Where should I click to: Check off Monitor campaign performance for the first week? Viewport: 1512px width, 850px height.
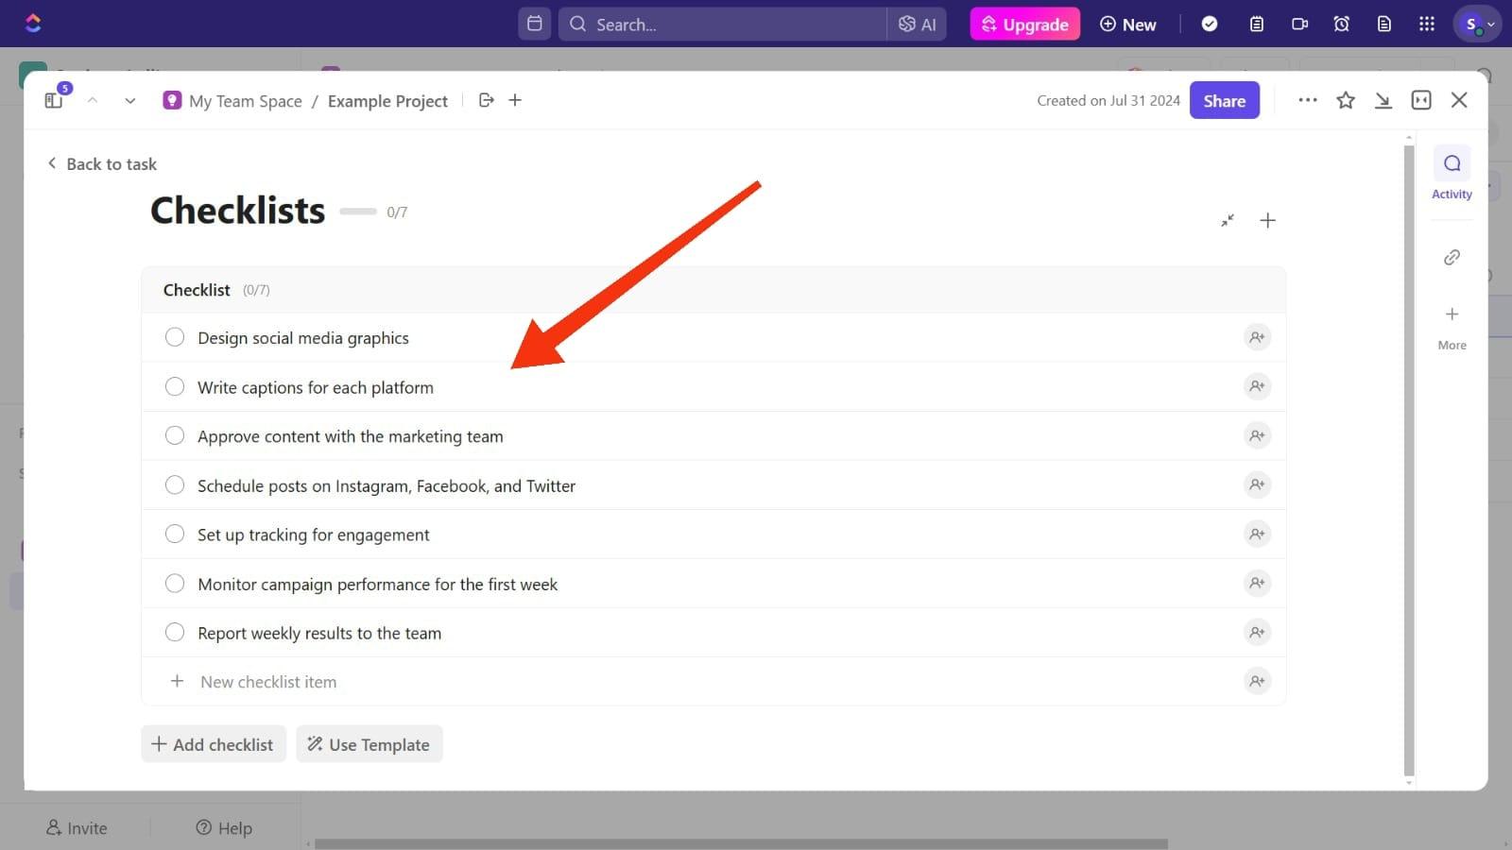(175, 583)
